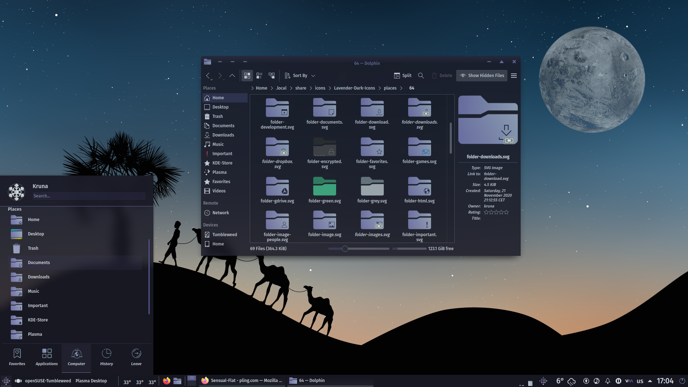This screenshot has width=688, height=387.
Task: Open Trash in Dolphin Places
Action: (x=225, y=116)
